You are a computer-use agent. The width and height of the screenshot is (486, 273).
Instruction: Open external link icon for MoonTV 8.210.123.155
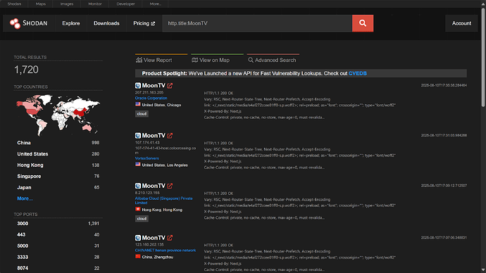pos(170,186)
